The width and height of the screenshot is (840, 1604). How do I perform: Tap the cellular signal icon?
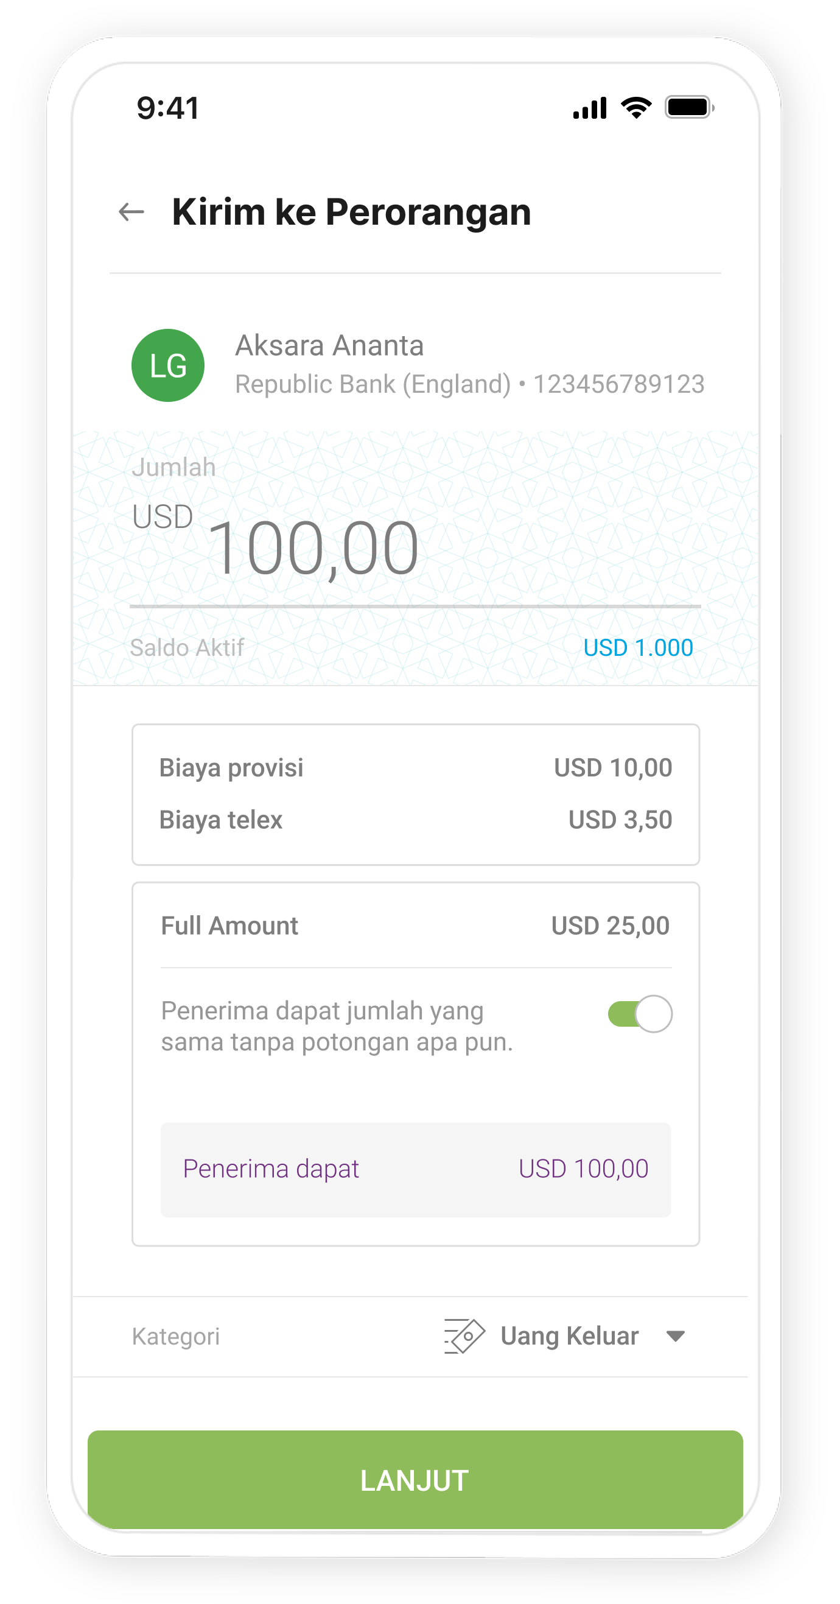589,108
